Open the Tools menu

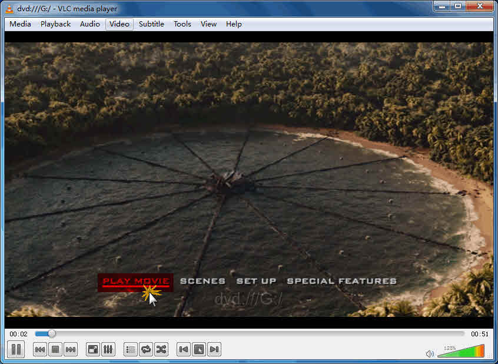182,24
